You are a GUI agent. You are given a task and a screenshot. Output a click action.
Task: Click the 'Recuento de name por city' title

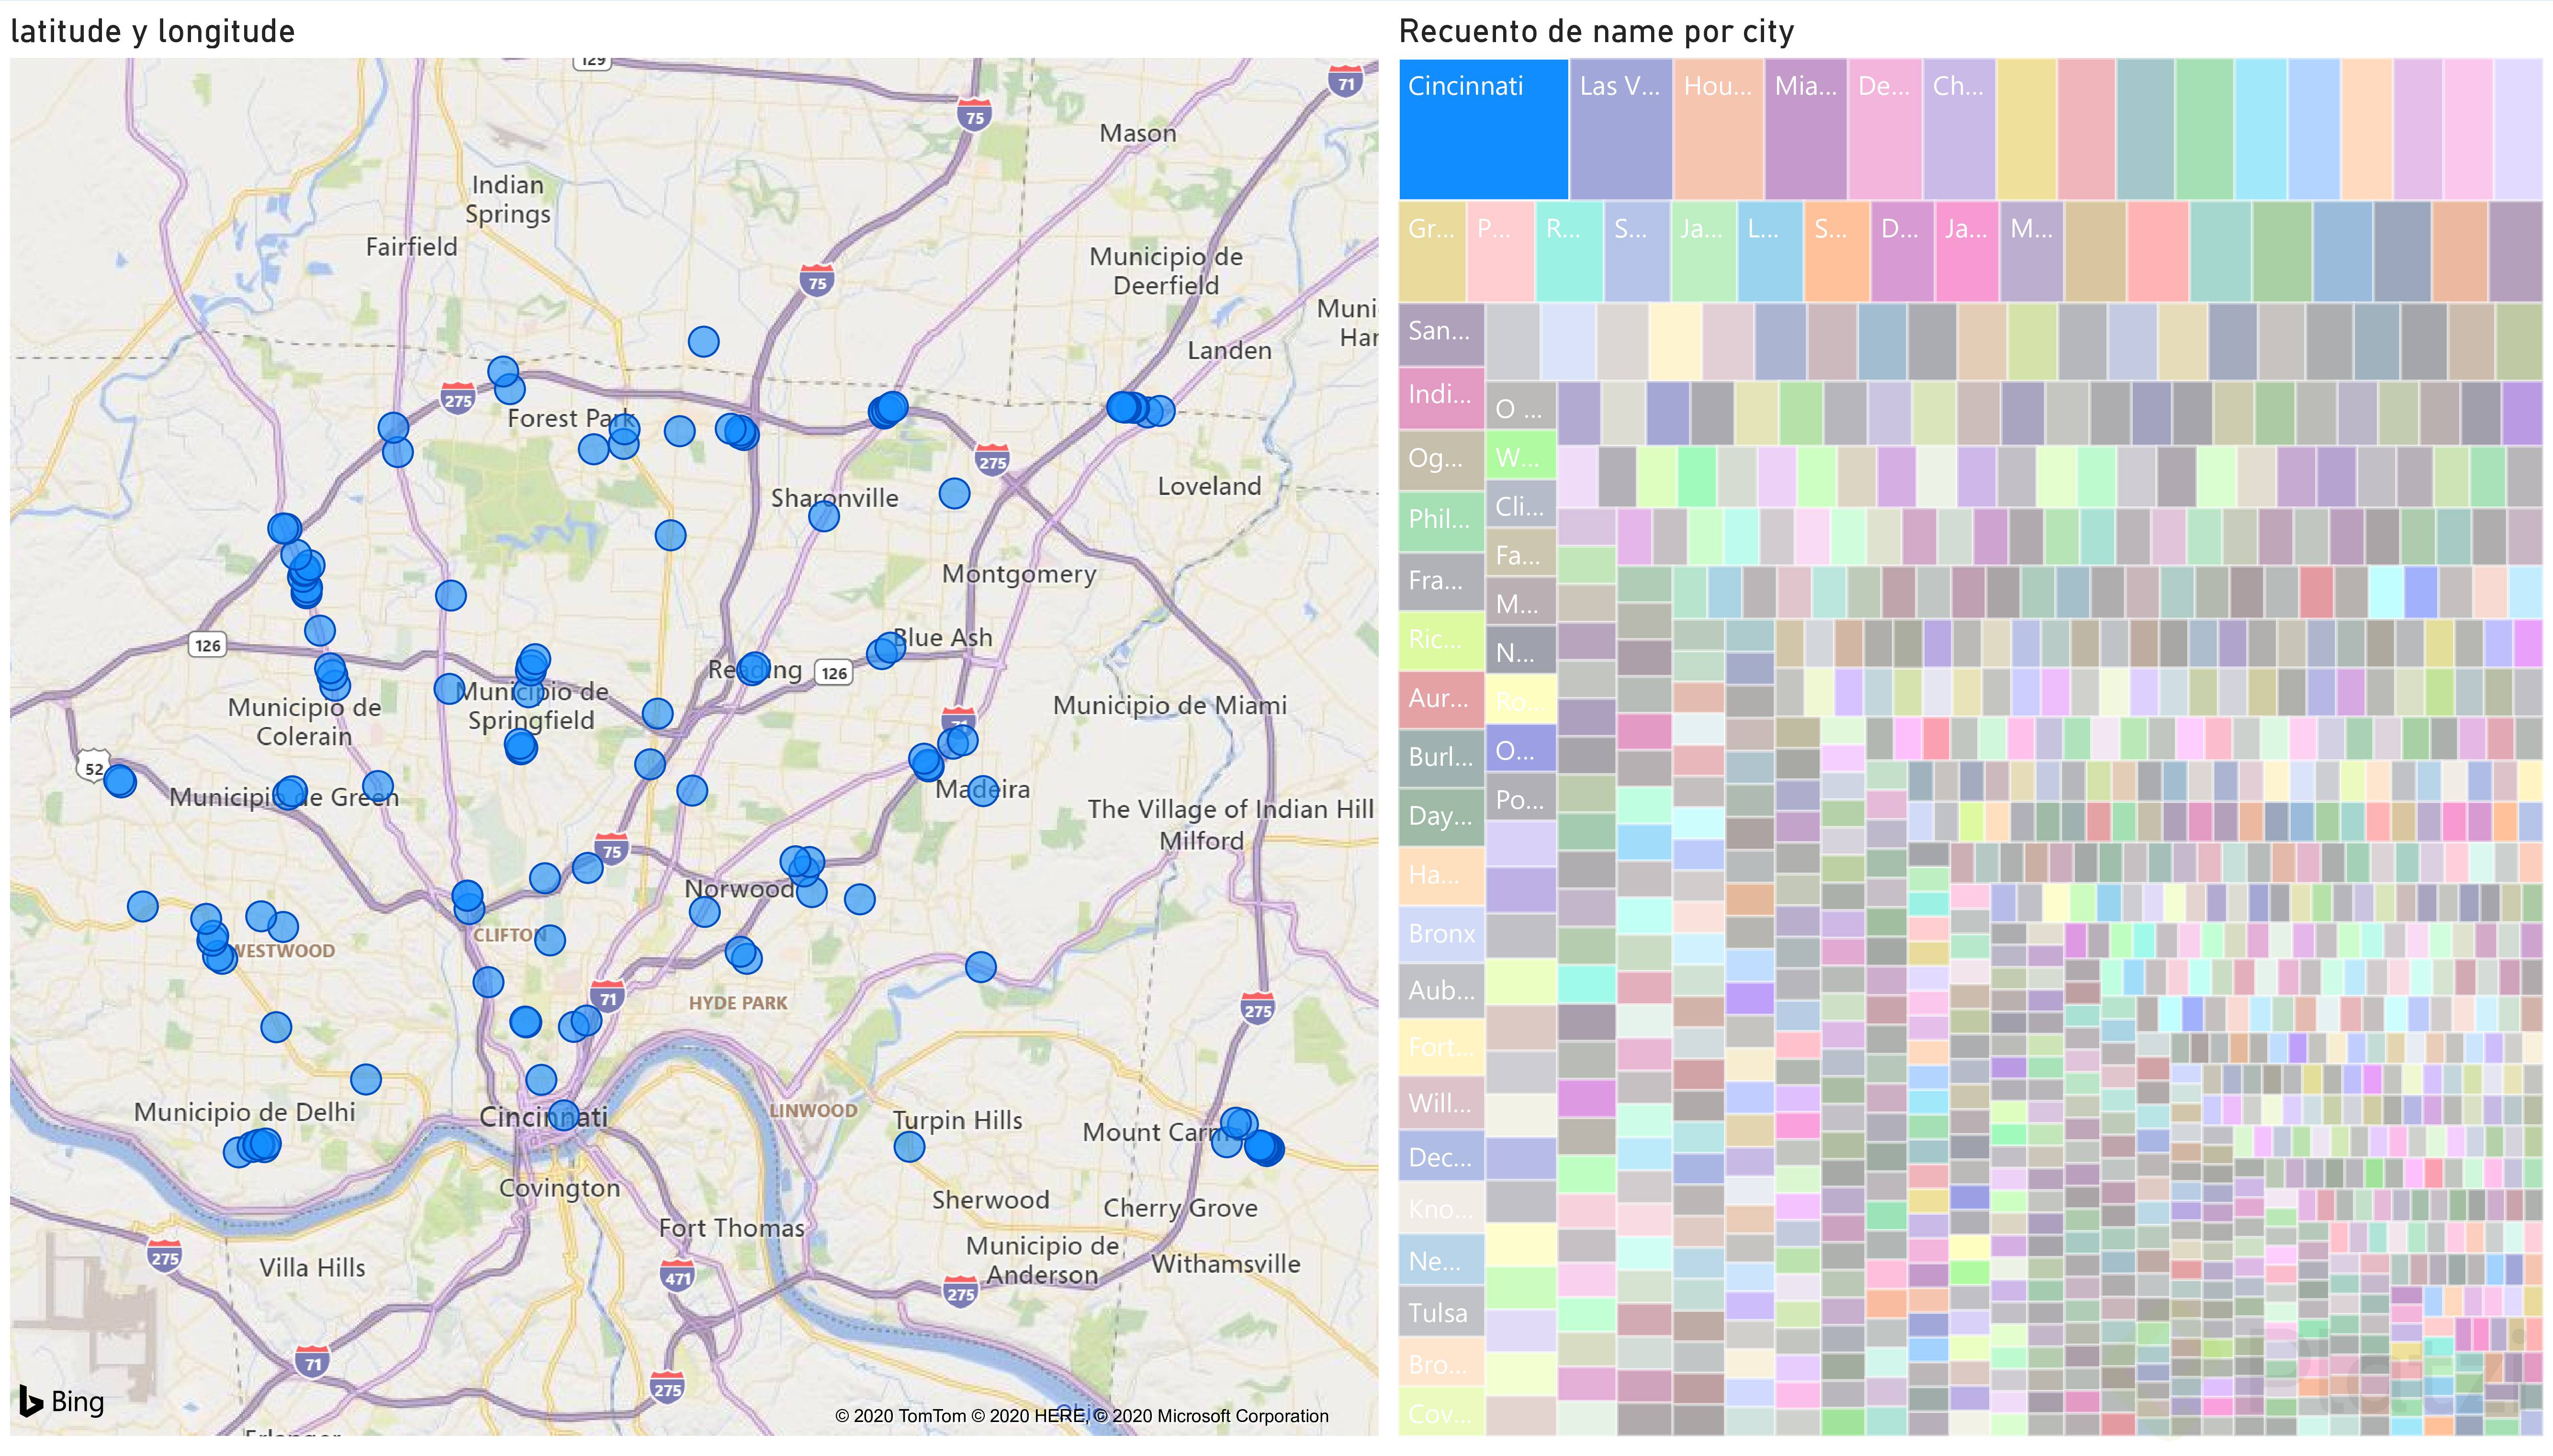pyautogui.click(x=1596, y=32)
